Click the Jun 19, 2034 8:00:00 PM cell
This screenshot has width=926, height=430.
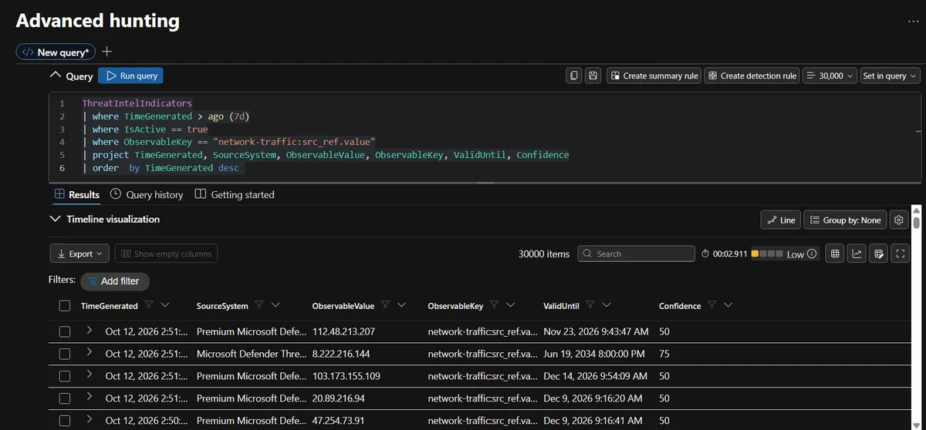(594, 354)
